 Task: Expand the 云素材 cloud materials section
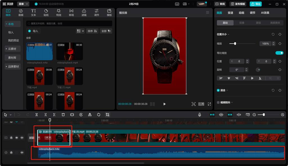(x=12, y=49)
